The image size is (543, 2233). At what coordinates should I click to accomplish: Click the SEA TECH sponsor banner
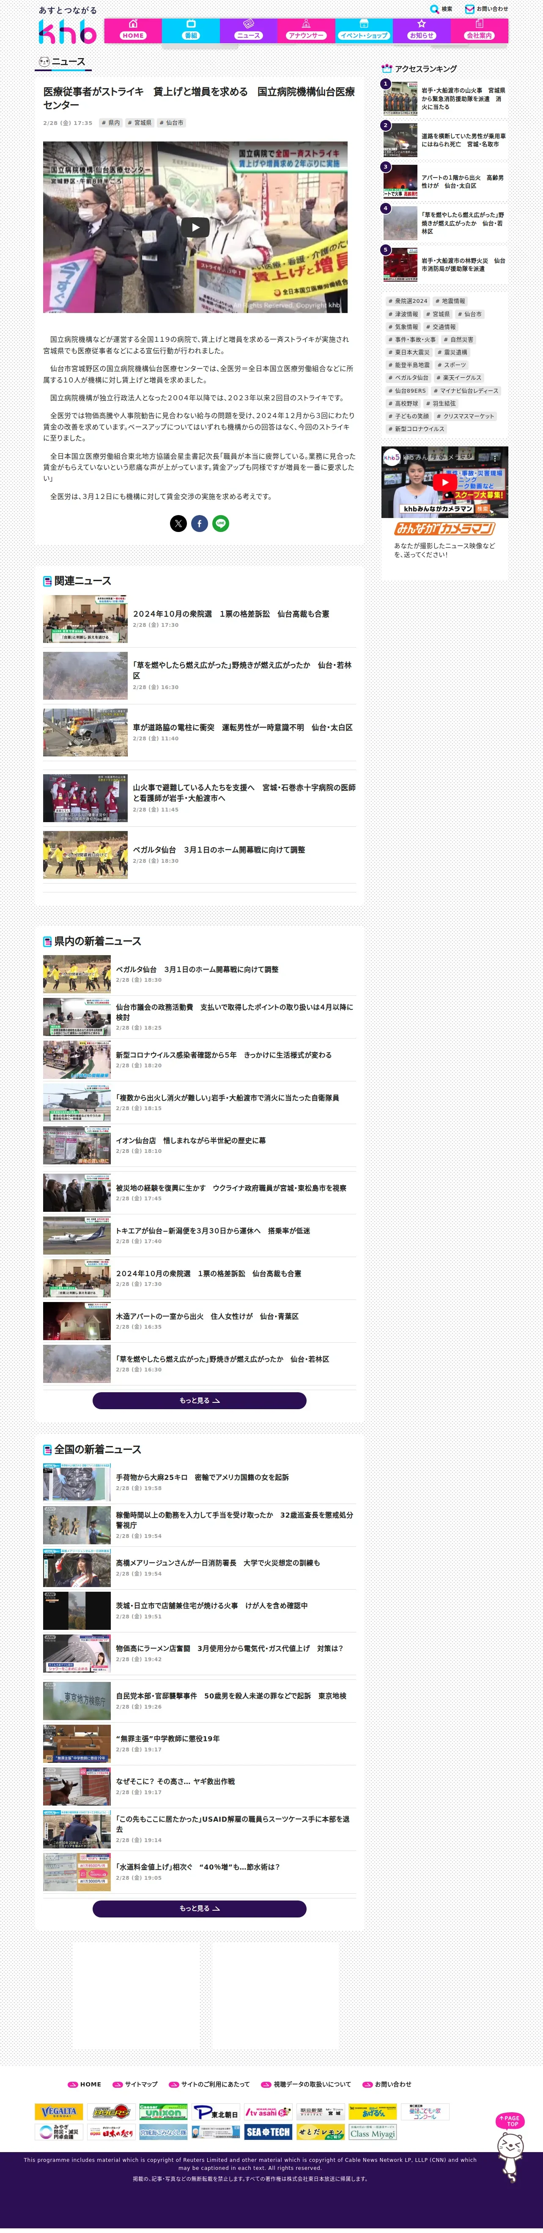coord(268,2133)
